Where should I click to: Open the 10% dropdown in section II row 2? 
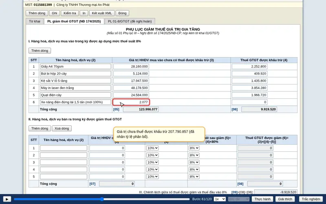coord(152,155)
